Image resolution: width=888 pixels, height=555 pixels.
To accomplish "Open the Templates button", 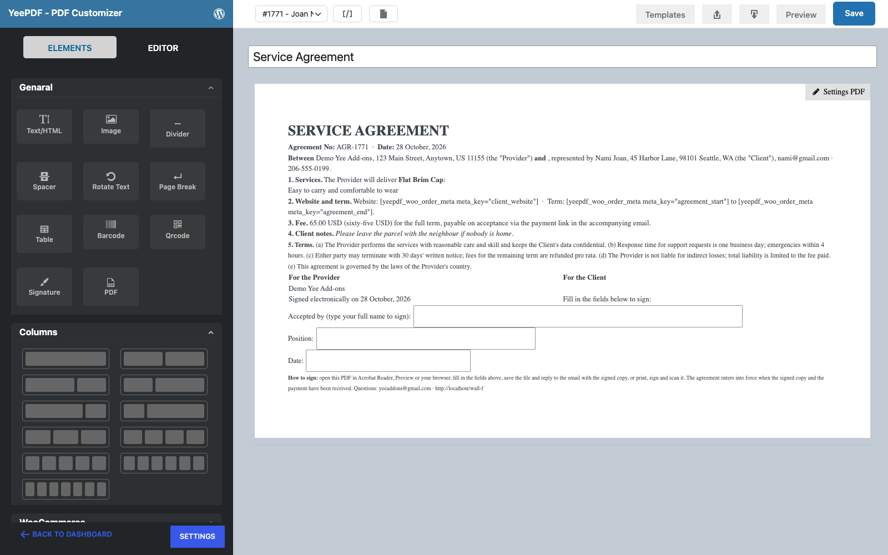I will [x=665, y=14].
